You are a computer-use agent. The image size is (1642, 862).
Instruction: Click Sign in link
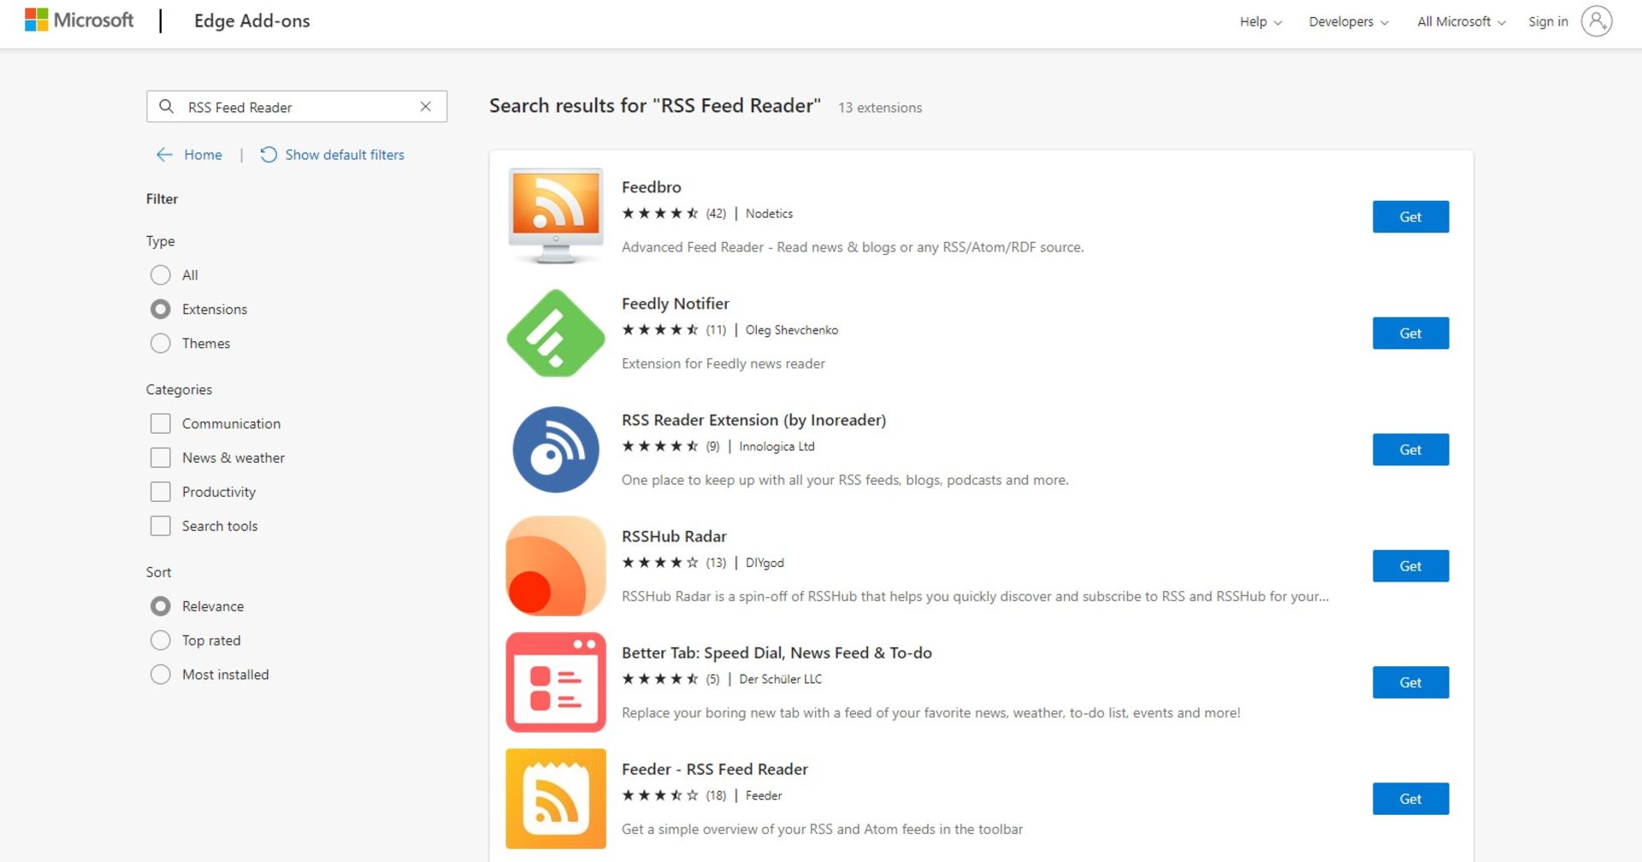tap(1548, 21)
